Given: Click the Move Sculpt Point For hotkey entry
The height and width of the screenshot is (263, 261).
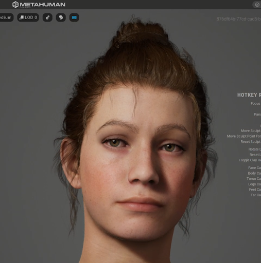Looking at the screenshot, I should (244, 136).
